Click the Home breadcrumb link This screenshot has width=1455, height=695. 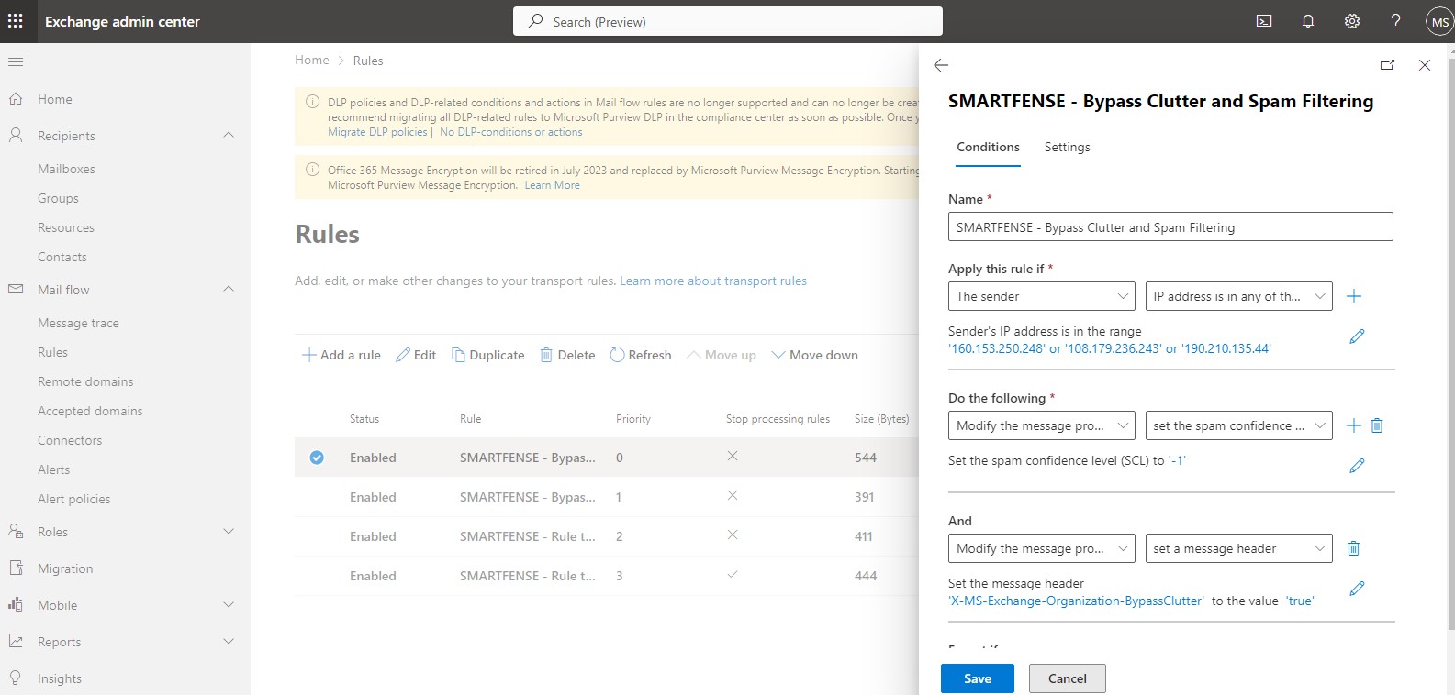pyautogui.click(x=312, y=61)
